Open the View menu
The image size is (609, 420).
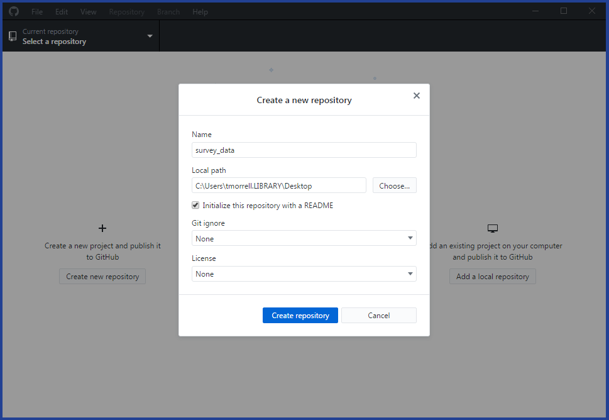click(x=88, y=12)
